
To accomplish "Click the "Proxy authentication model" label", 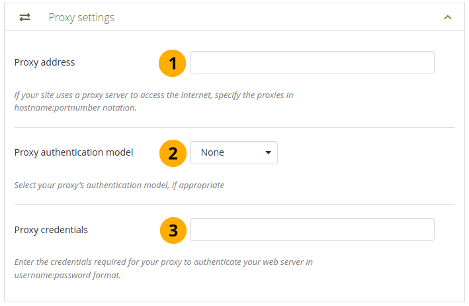I will click(x=73, y=152).
